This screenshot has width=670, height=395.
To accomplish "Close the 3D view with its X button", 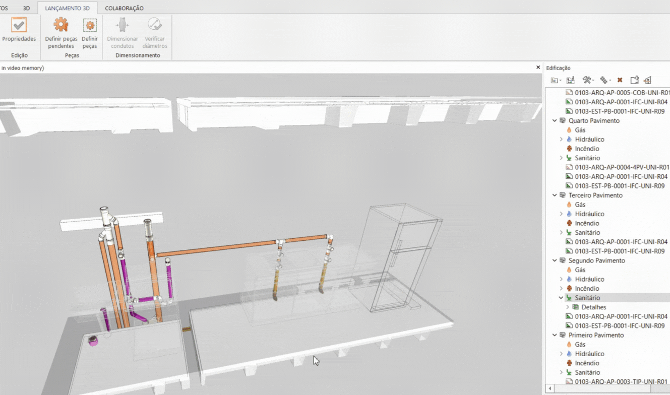I will (538, 68).
